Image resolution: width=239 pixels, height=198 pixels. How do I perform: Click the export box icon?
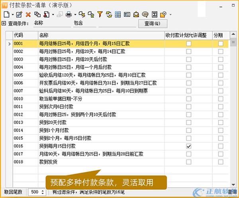tap(127, 15)
